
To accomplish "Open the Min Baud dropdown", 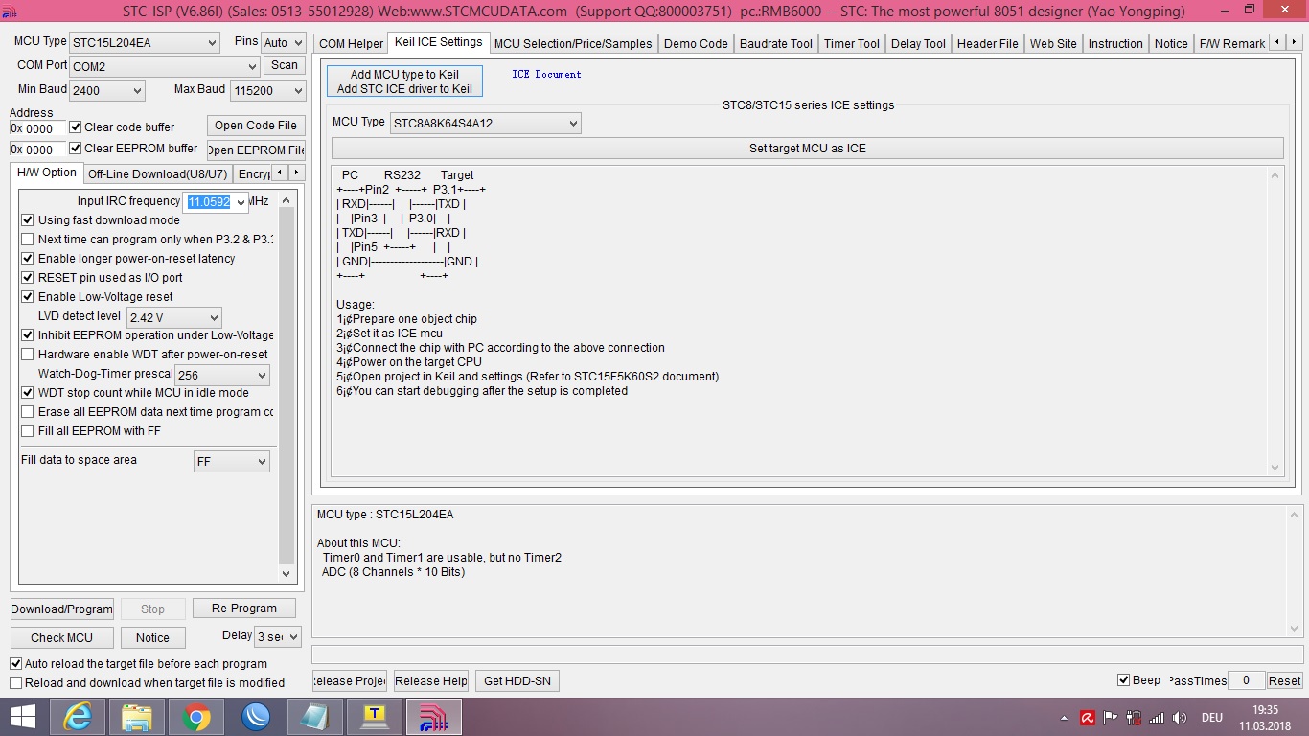I will [107, 90].
